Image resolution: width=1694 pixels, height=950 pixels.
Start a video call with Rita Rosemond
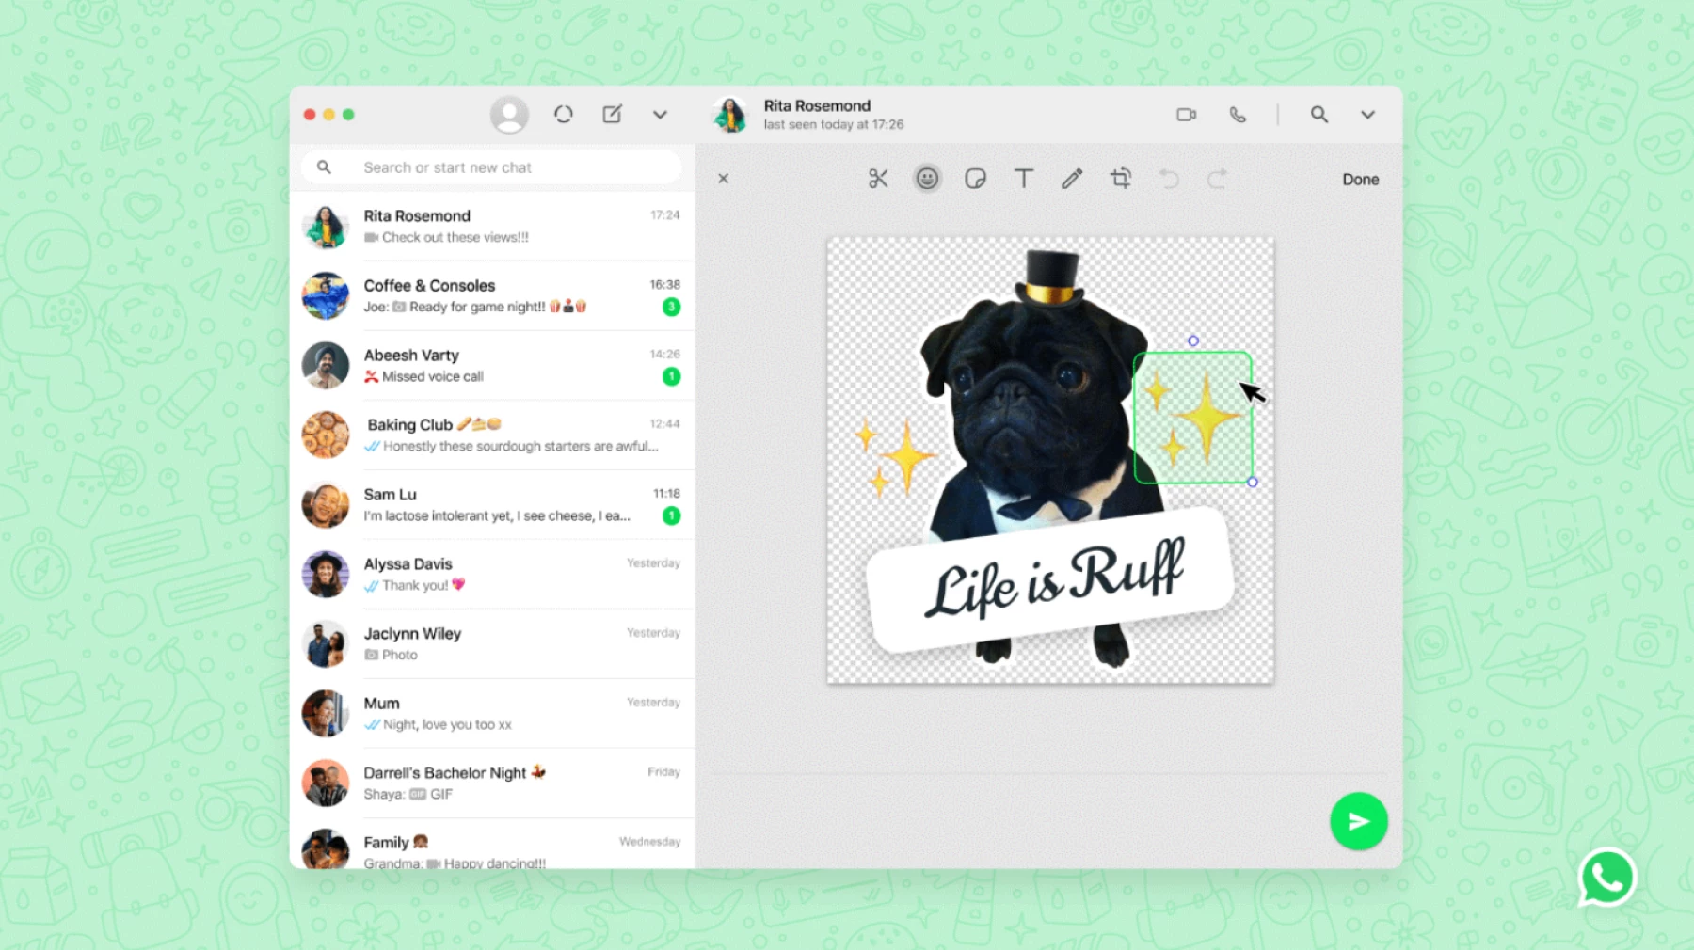1186,114
